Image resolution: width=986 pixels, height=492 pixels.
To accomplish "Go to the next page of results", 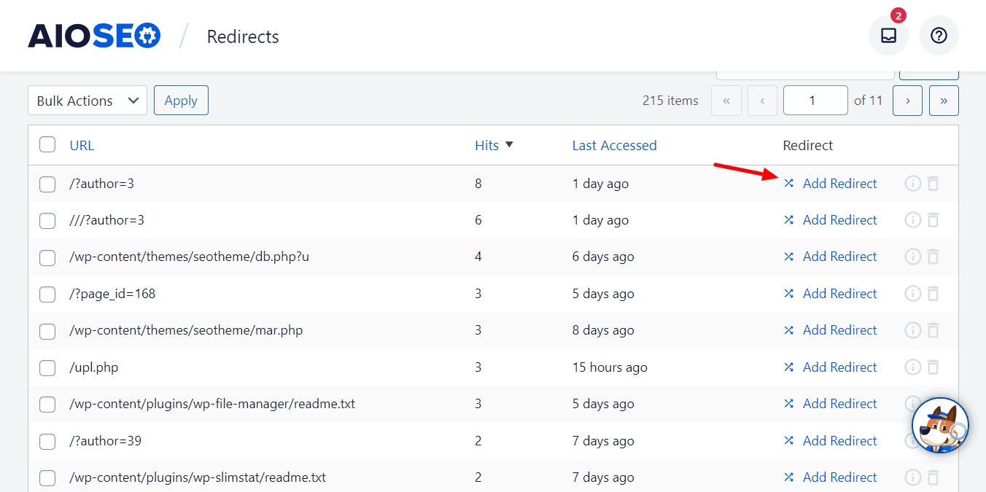I will (x=907, y=101).
